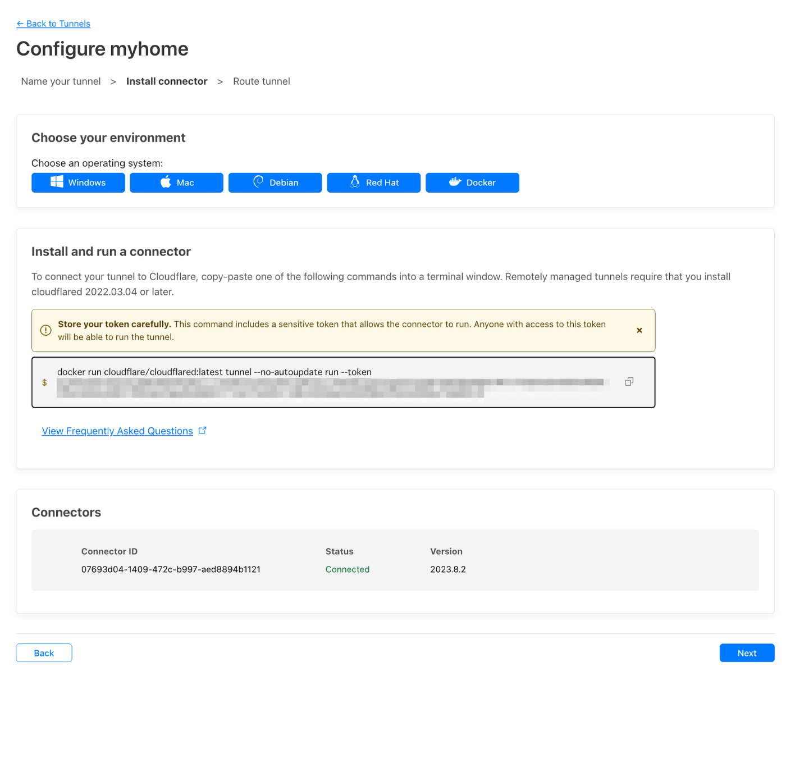Click the Route tunnel step
Screen dimensions: 786x758
[262, 81]
